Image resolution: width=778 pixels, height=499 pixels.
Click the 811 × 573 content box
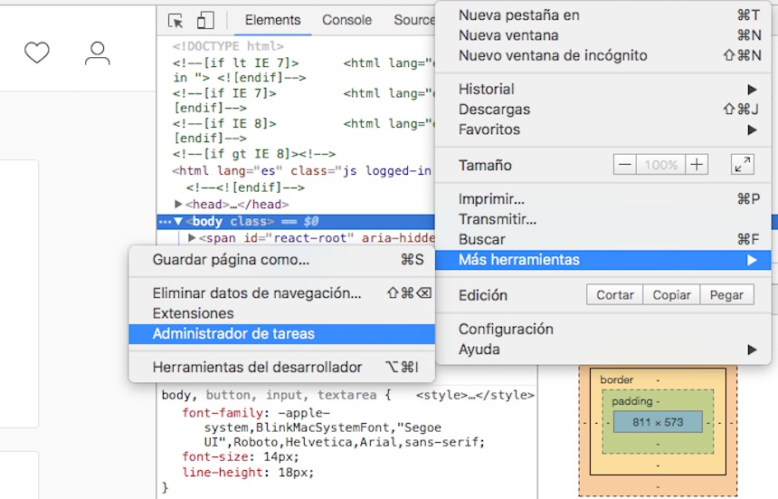click(x=657, y=422)
